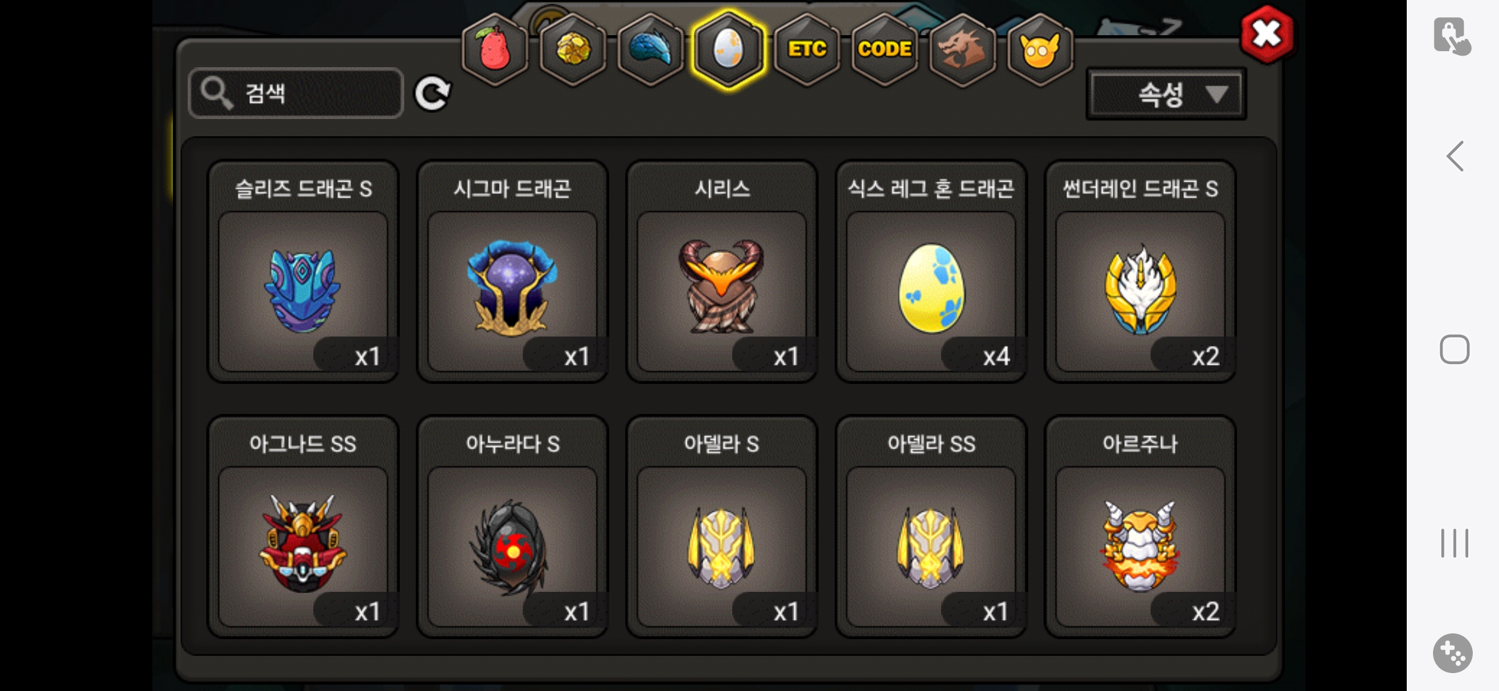Pick the 아르주나 egg with x2 count

tap(1140, 527)
